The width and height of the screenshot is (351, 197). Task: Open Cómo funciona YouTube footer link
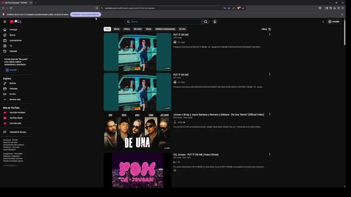click(13, 159)
